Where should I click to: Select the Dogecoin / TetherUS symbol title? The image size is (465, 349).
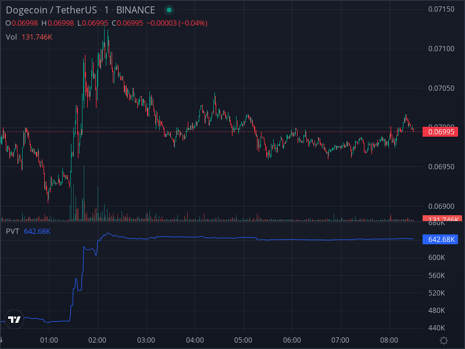51,10
